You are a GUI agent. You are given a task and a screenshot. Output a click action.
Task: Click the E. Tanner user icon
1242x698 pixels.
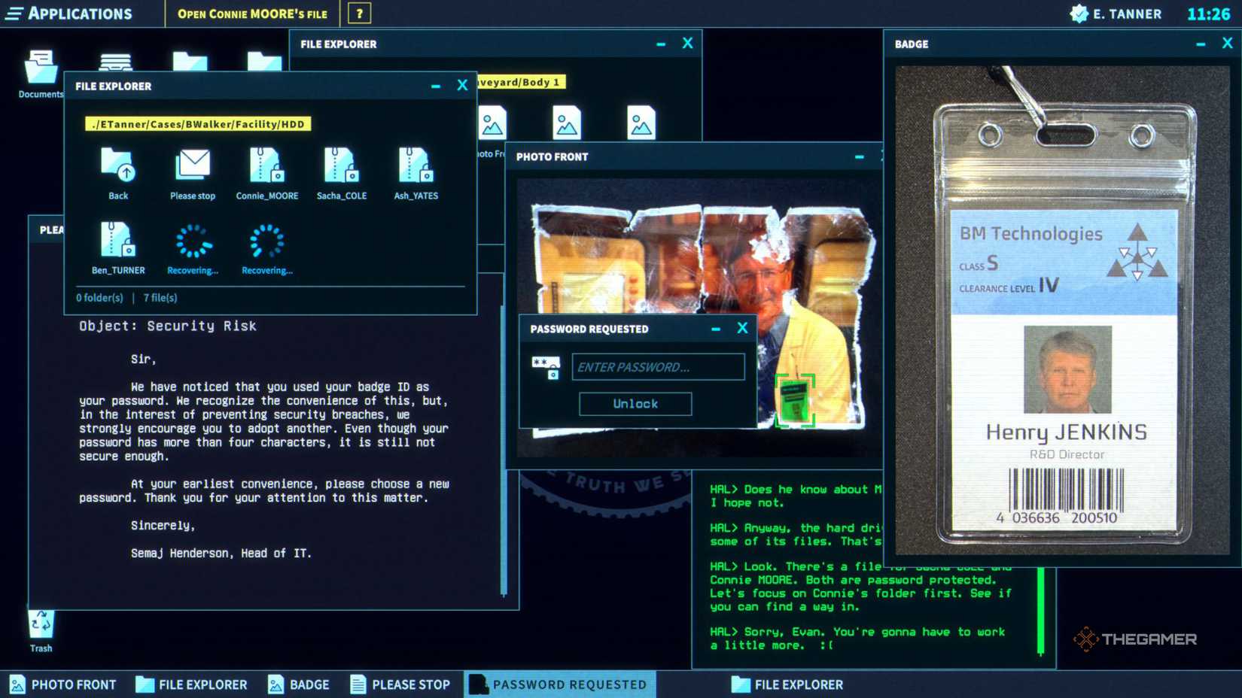coord(1079,13)
